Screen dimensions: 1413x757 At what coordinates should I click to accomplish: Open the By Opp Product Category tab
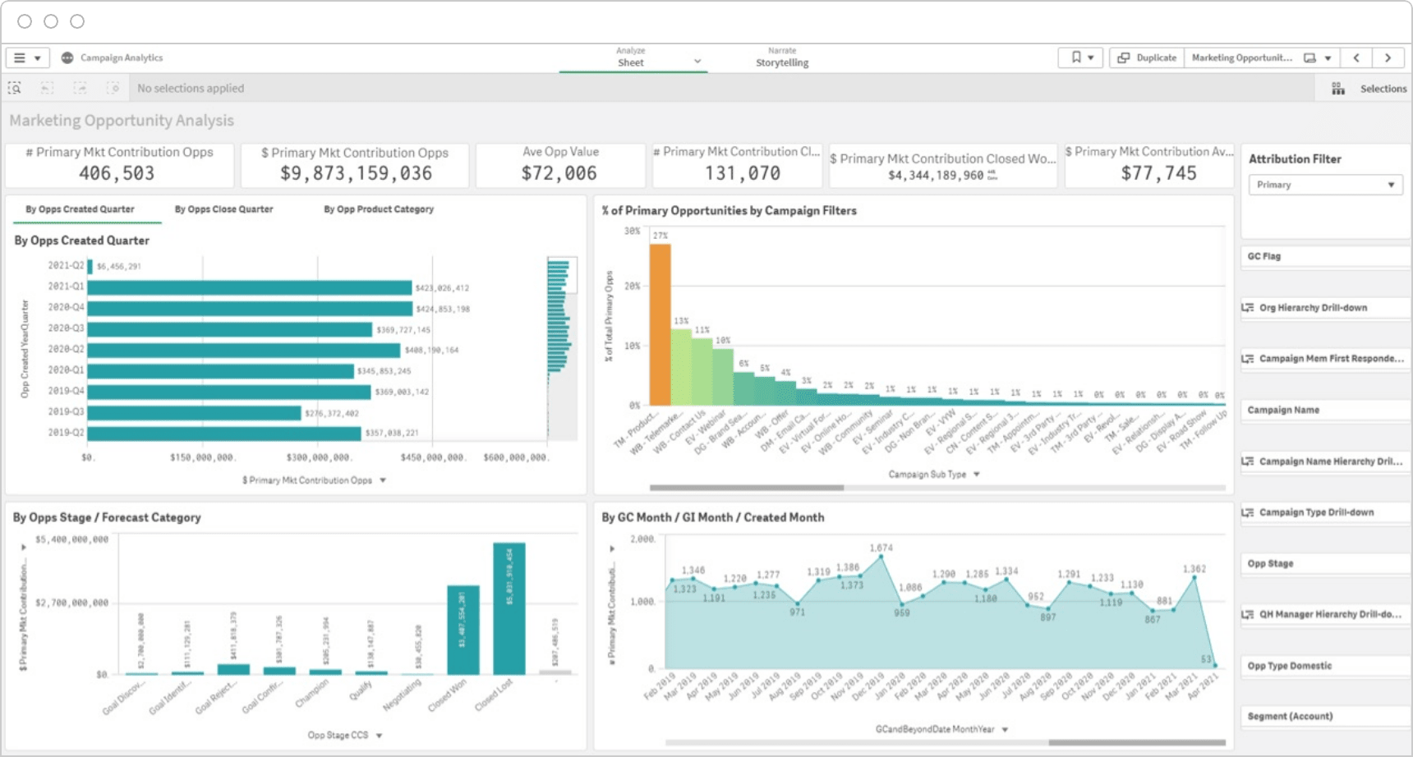pos(380,209)
